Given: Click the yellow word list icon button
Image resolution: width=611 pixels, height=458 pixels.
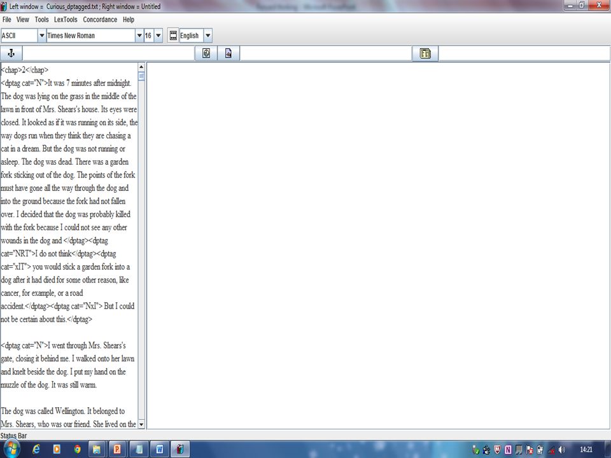Looking at the screenshot, I should pos(425,53).
